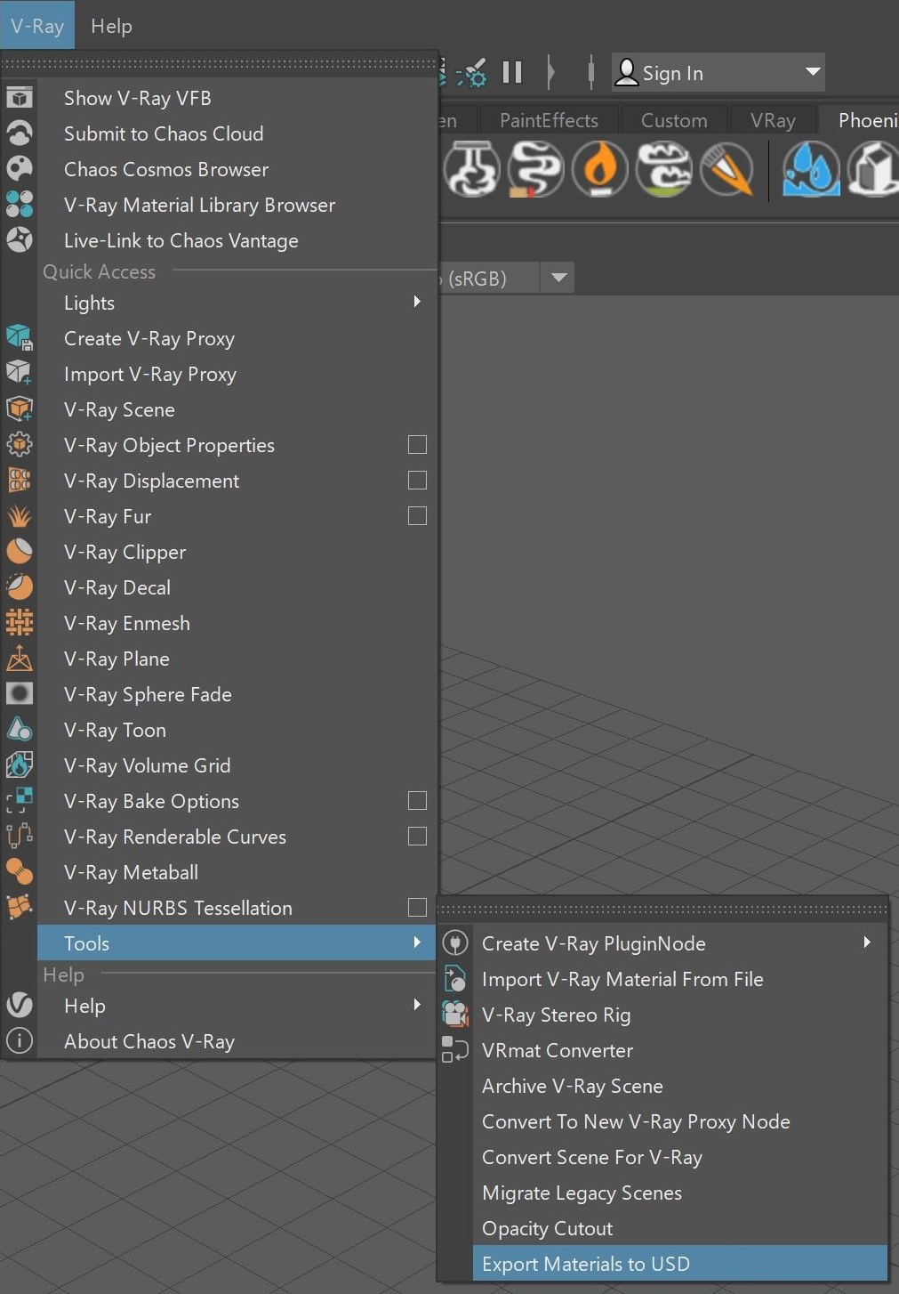Screen dimensions: 899x1294
Task: Click the V-Ray Enmesh icon
Action: tap(20, 622)
